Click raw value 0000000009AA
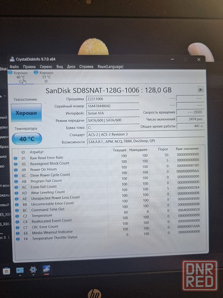Viewport: 223px width, 298px height. click(x=187, y=171)
